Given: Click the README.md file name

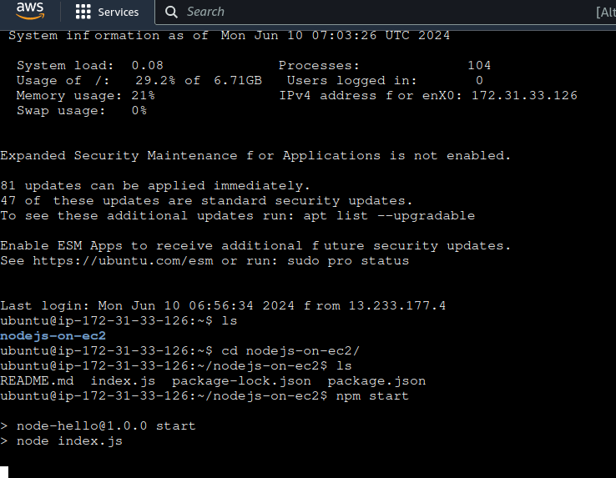Looking at the screenshot, I should click(x=37, y=381).
